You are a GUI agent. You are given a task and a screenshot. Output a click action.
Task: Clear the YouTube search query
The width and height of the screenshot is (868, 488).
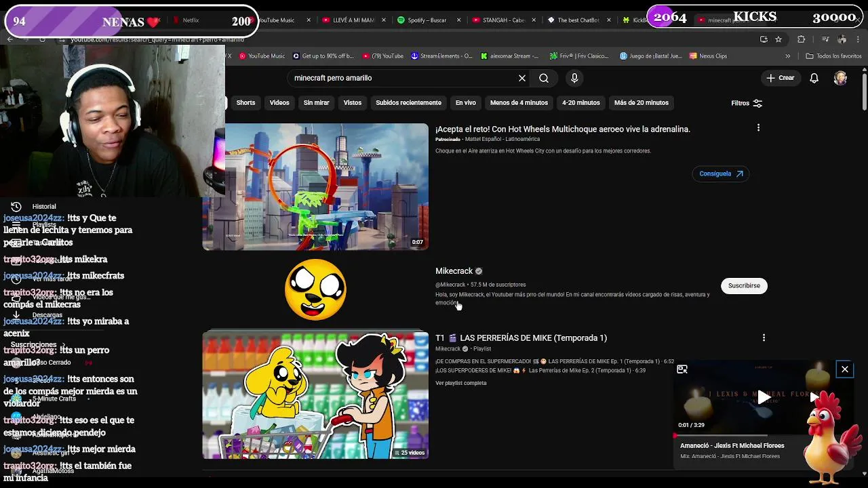click(522, 78)
